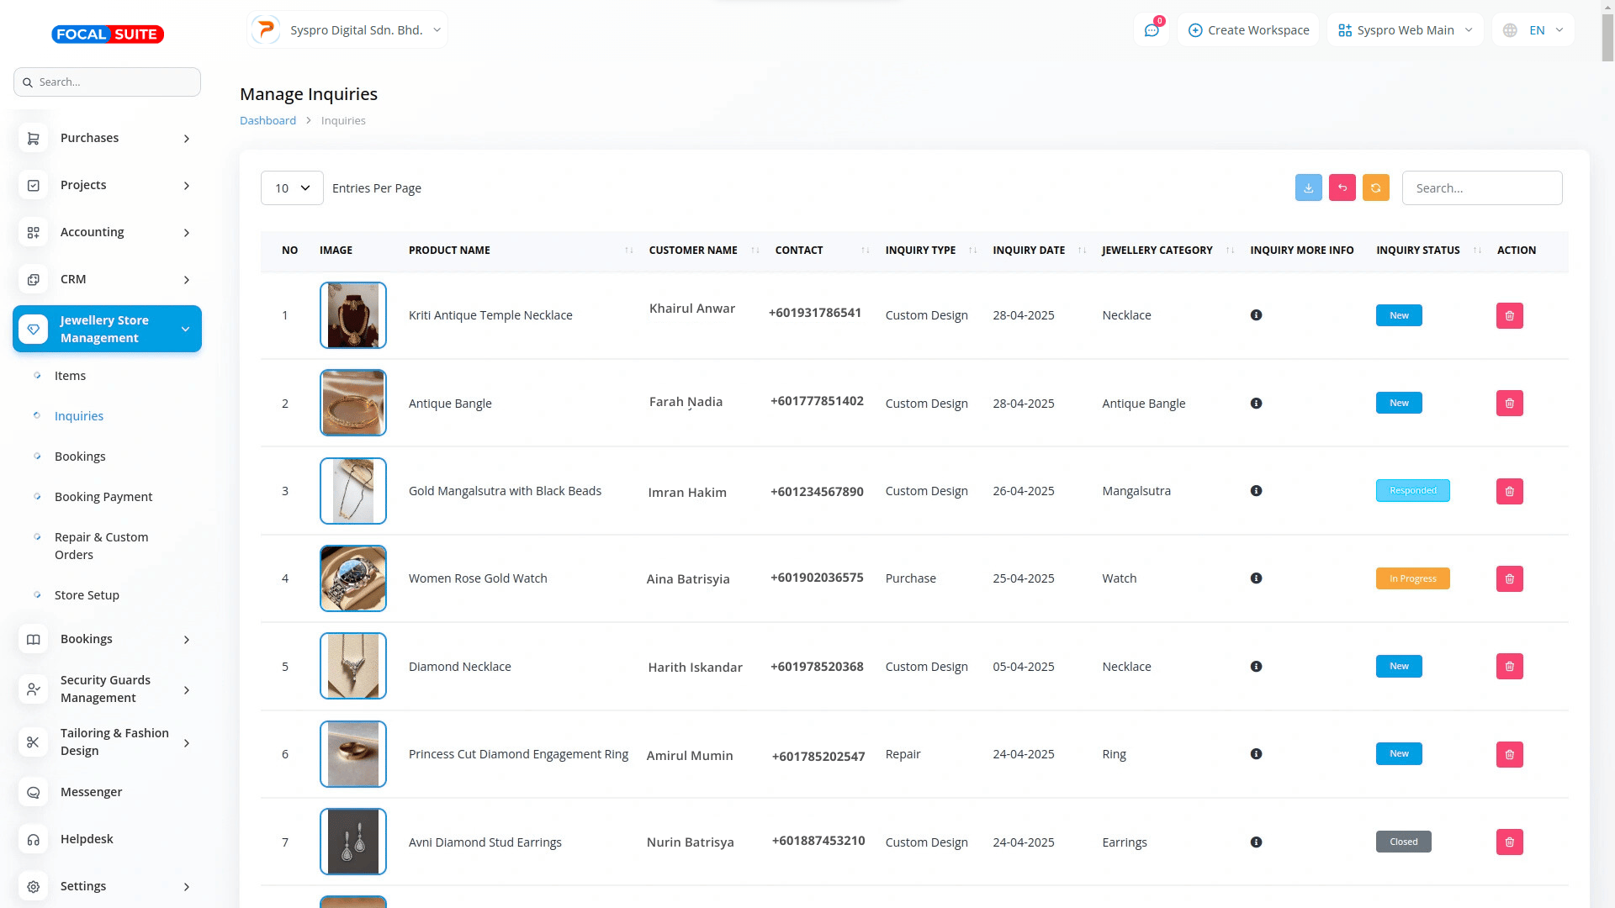
Task: Open the EN language selector
Action: click(x=1533, y=30)
